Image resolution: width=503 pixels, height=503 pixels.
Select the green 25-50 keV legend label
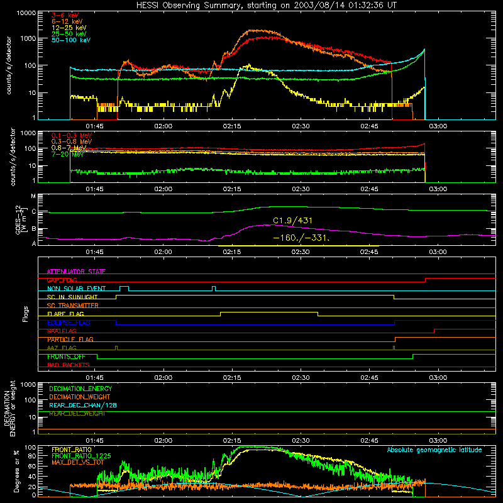tap(69, 34)
